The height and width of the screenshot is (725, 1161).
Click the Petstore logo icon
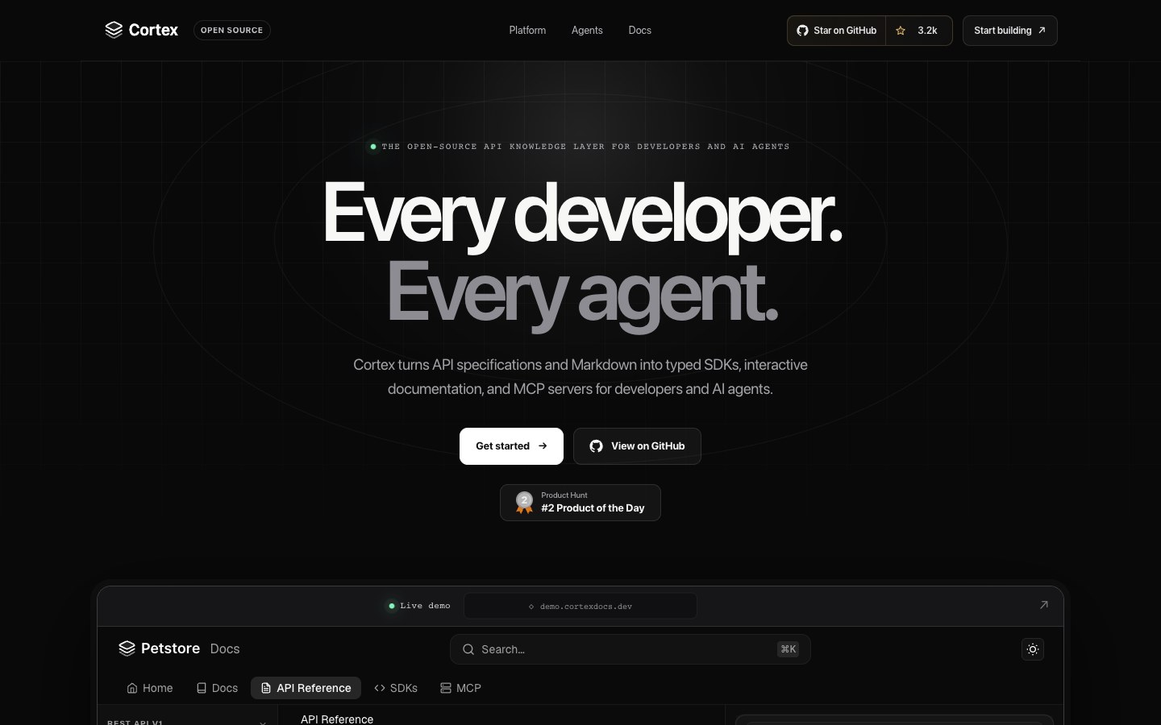tap(127, 648)
